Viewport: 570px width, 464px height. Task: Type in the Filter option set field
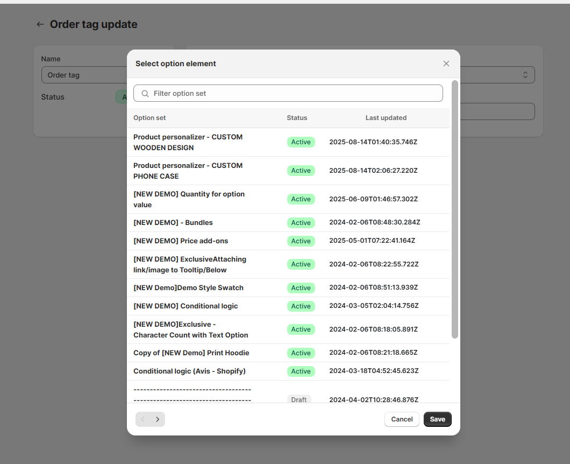296,93
